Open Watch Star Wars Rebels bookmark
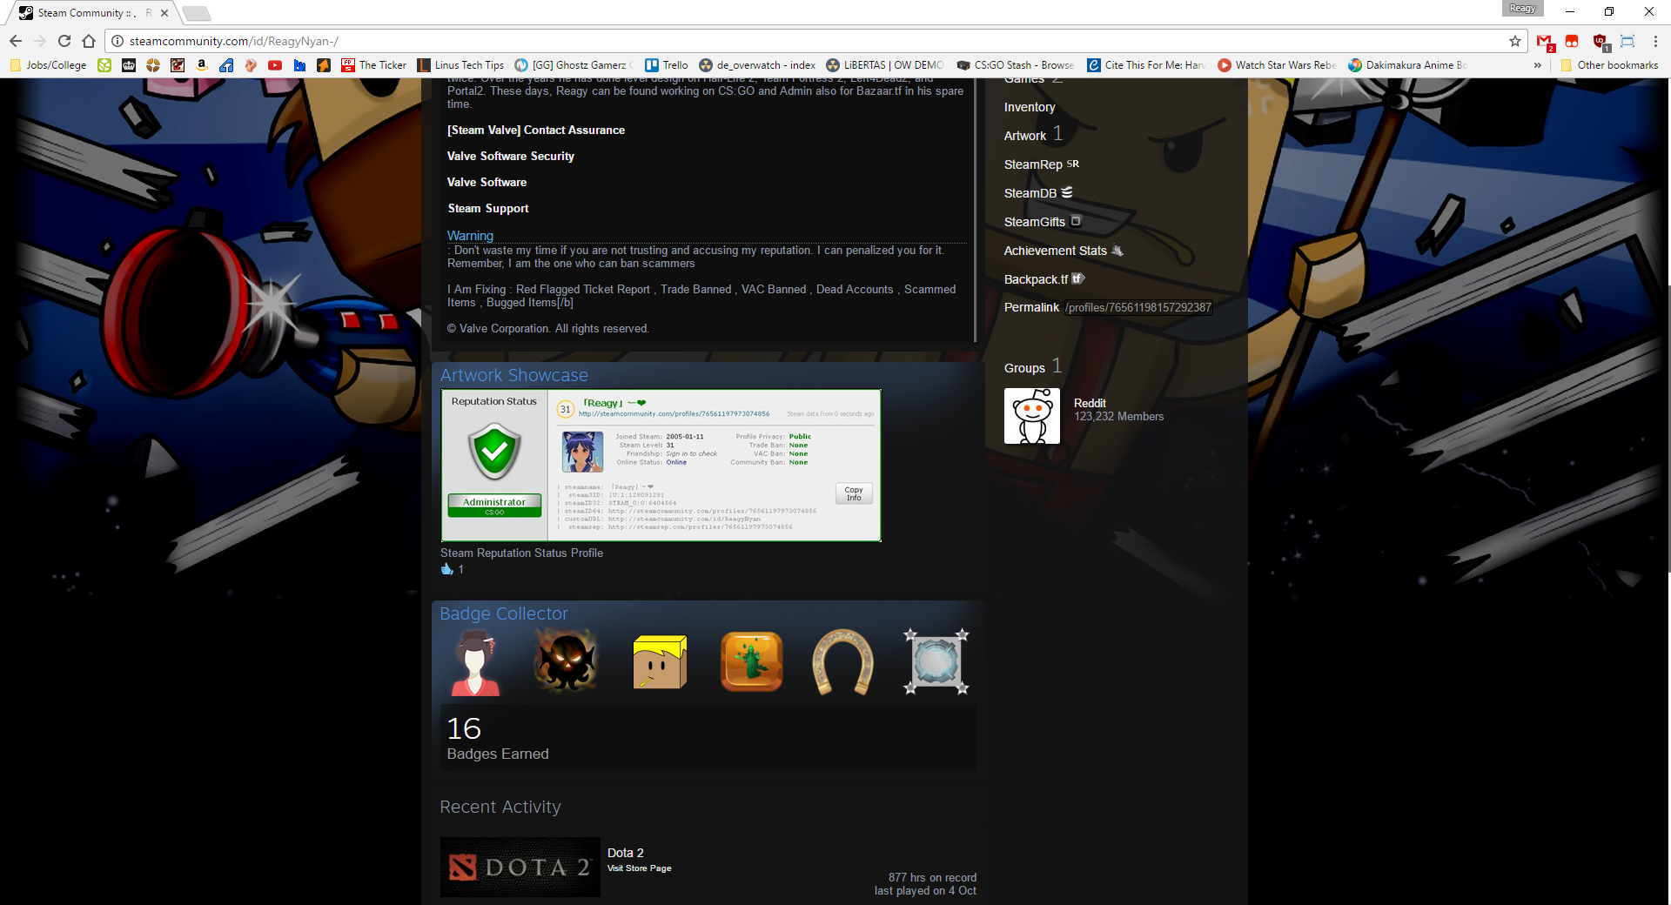 pos(1277,65)
